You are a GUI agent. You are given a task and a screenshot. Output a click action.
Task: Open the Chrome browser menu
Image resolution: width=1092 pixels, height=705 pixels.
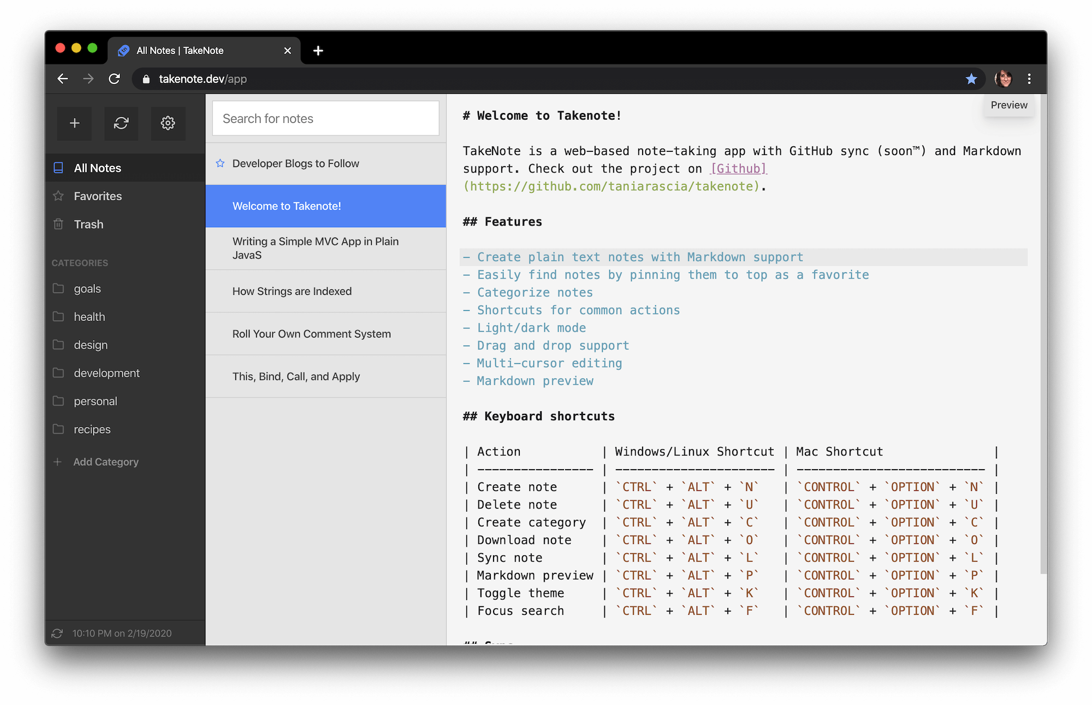(1029, 79)
